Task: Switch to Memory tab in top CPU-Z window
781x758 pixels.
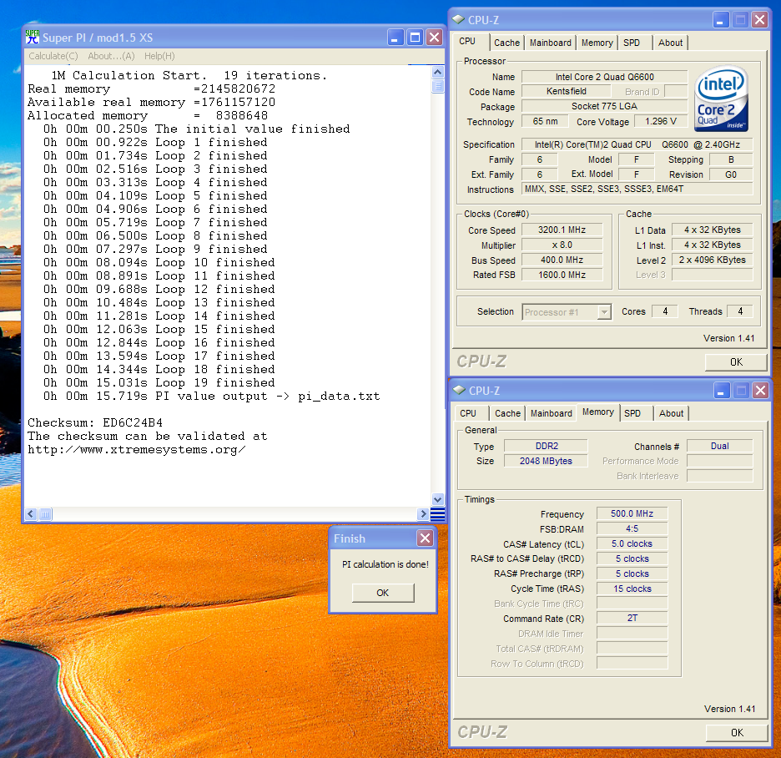Action: tap(597, 43)
